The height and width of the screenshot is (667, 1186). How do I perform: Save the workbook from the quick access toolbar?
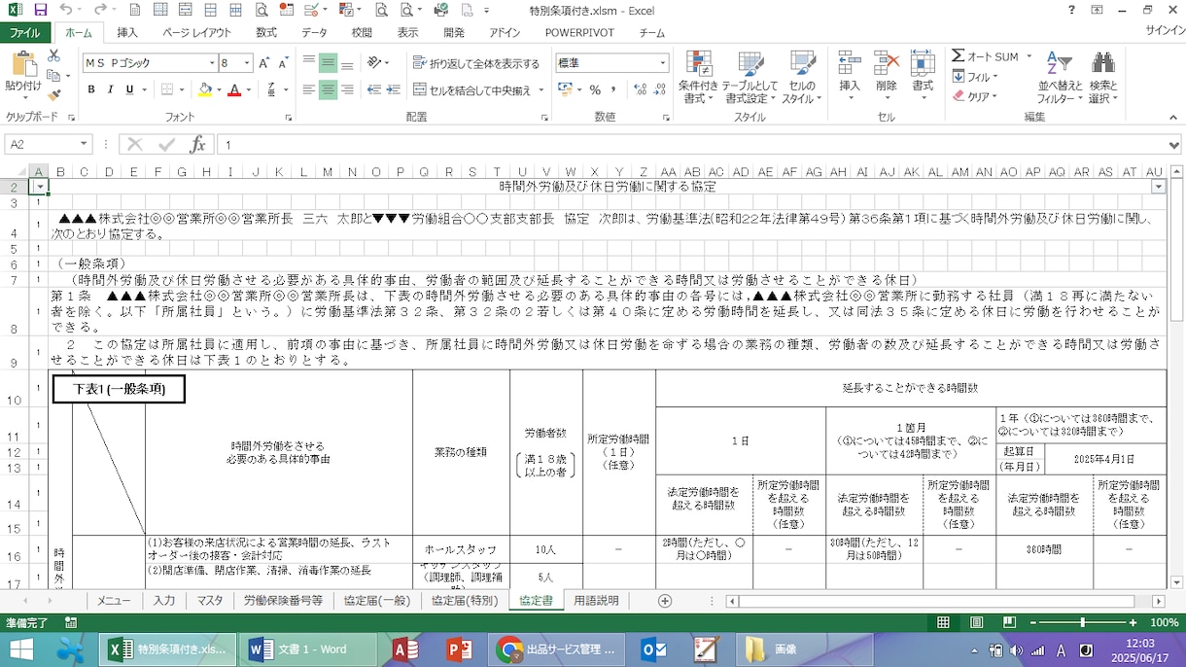[40, 10]
